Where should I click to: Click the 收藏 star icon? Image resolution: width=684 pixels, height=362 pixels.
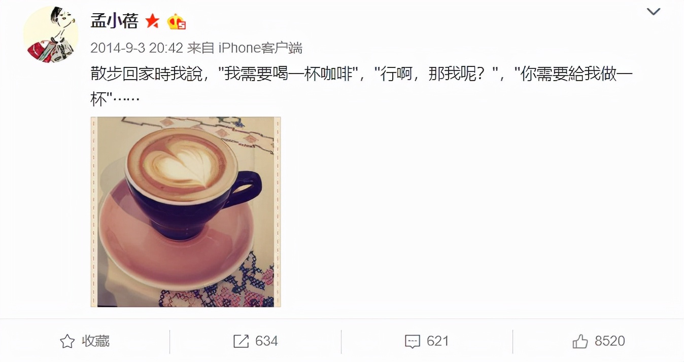coord(67,341)
